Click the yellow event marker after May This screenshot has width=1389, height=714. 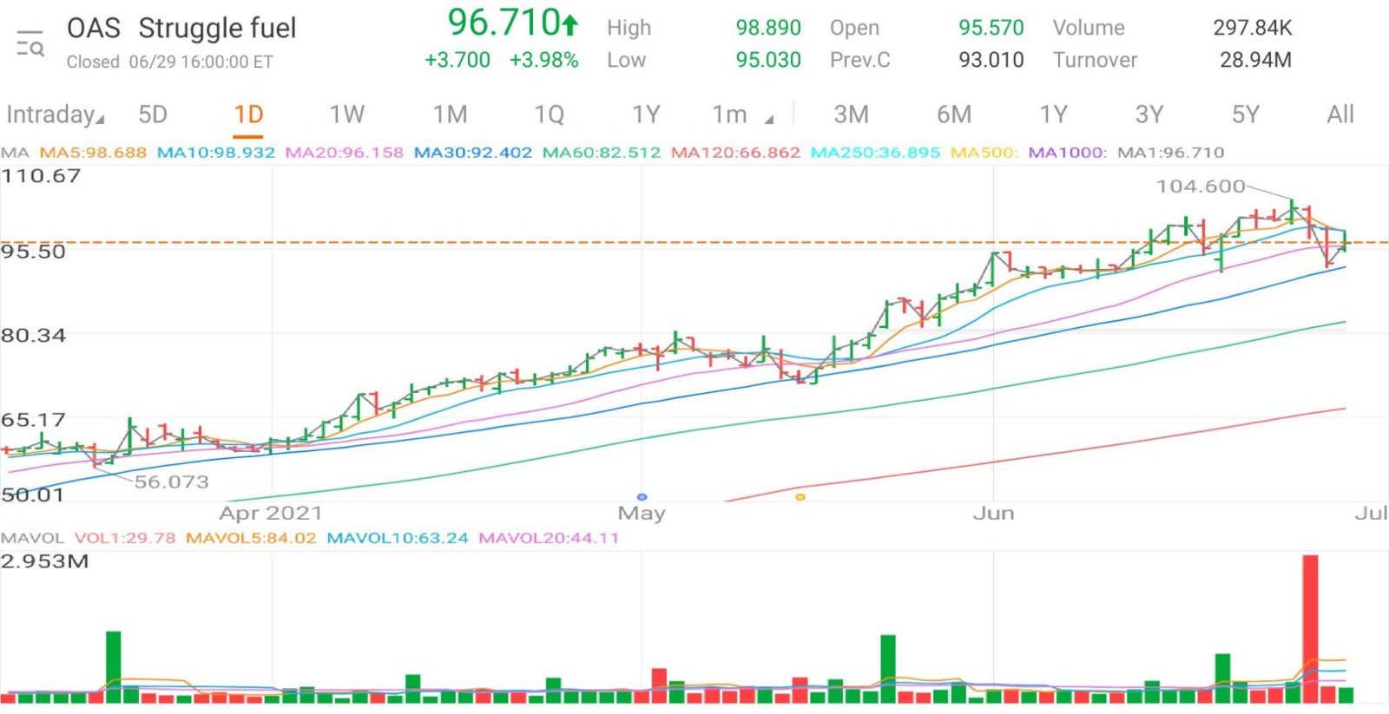(x=800, y=497)
